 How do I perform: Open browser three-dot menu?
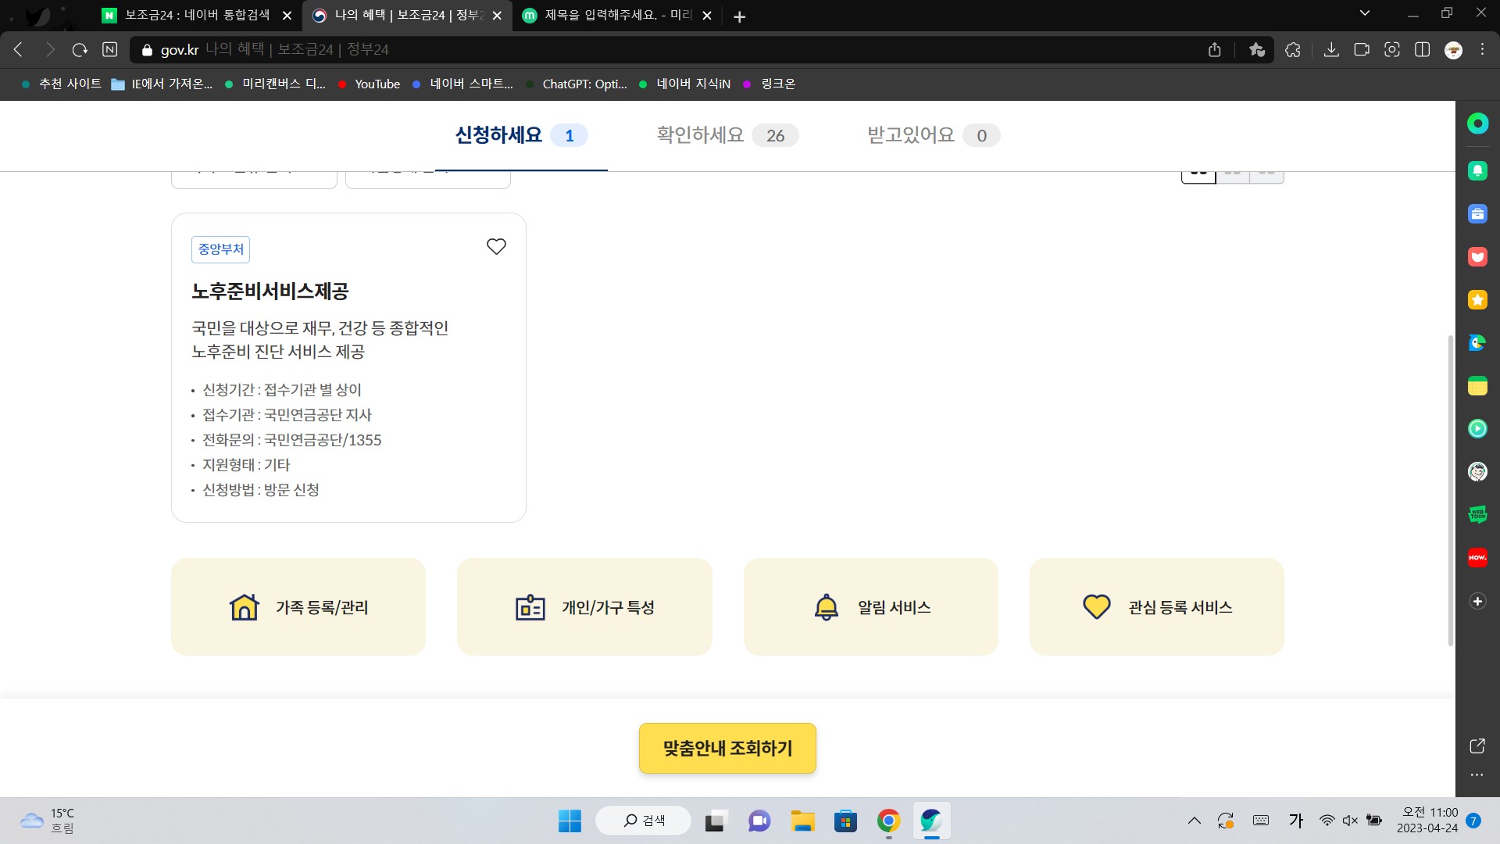pyautogui.click(x=1482, y=50)
